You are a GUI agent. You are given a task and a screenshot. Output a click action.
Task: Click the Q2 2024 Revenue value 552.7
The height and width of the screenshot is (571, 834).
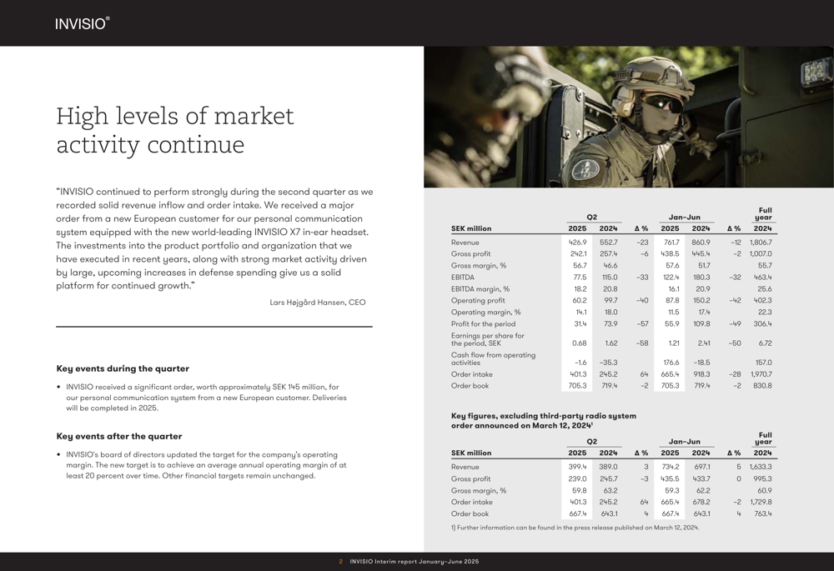[x=609, y=242]
